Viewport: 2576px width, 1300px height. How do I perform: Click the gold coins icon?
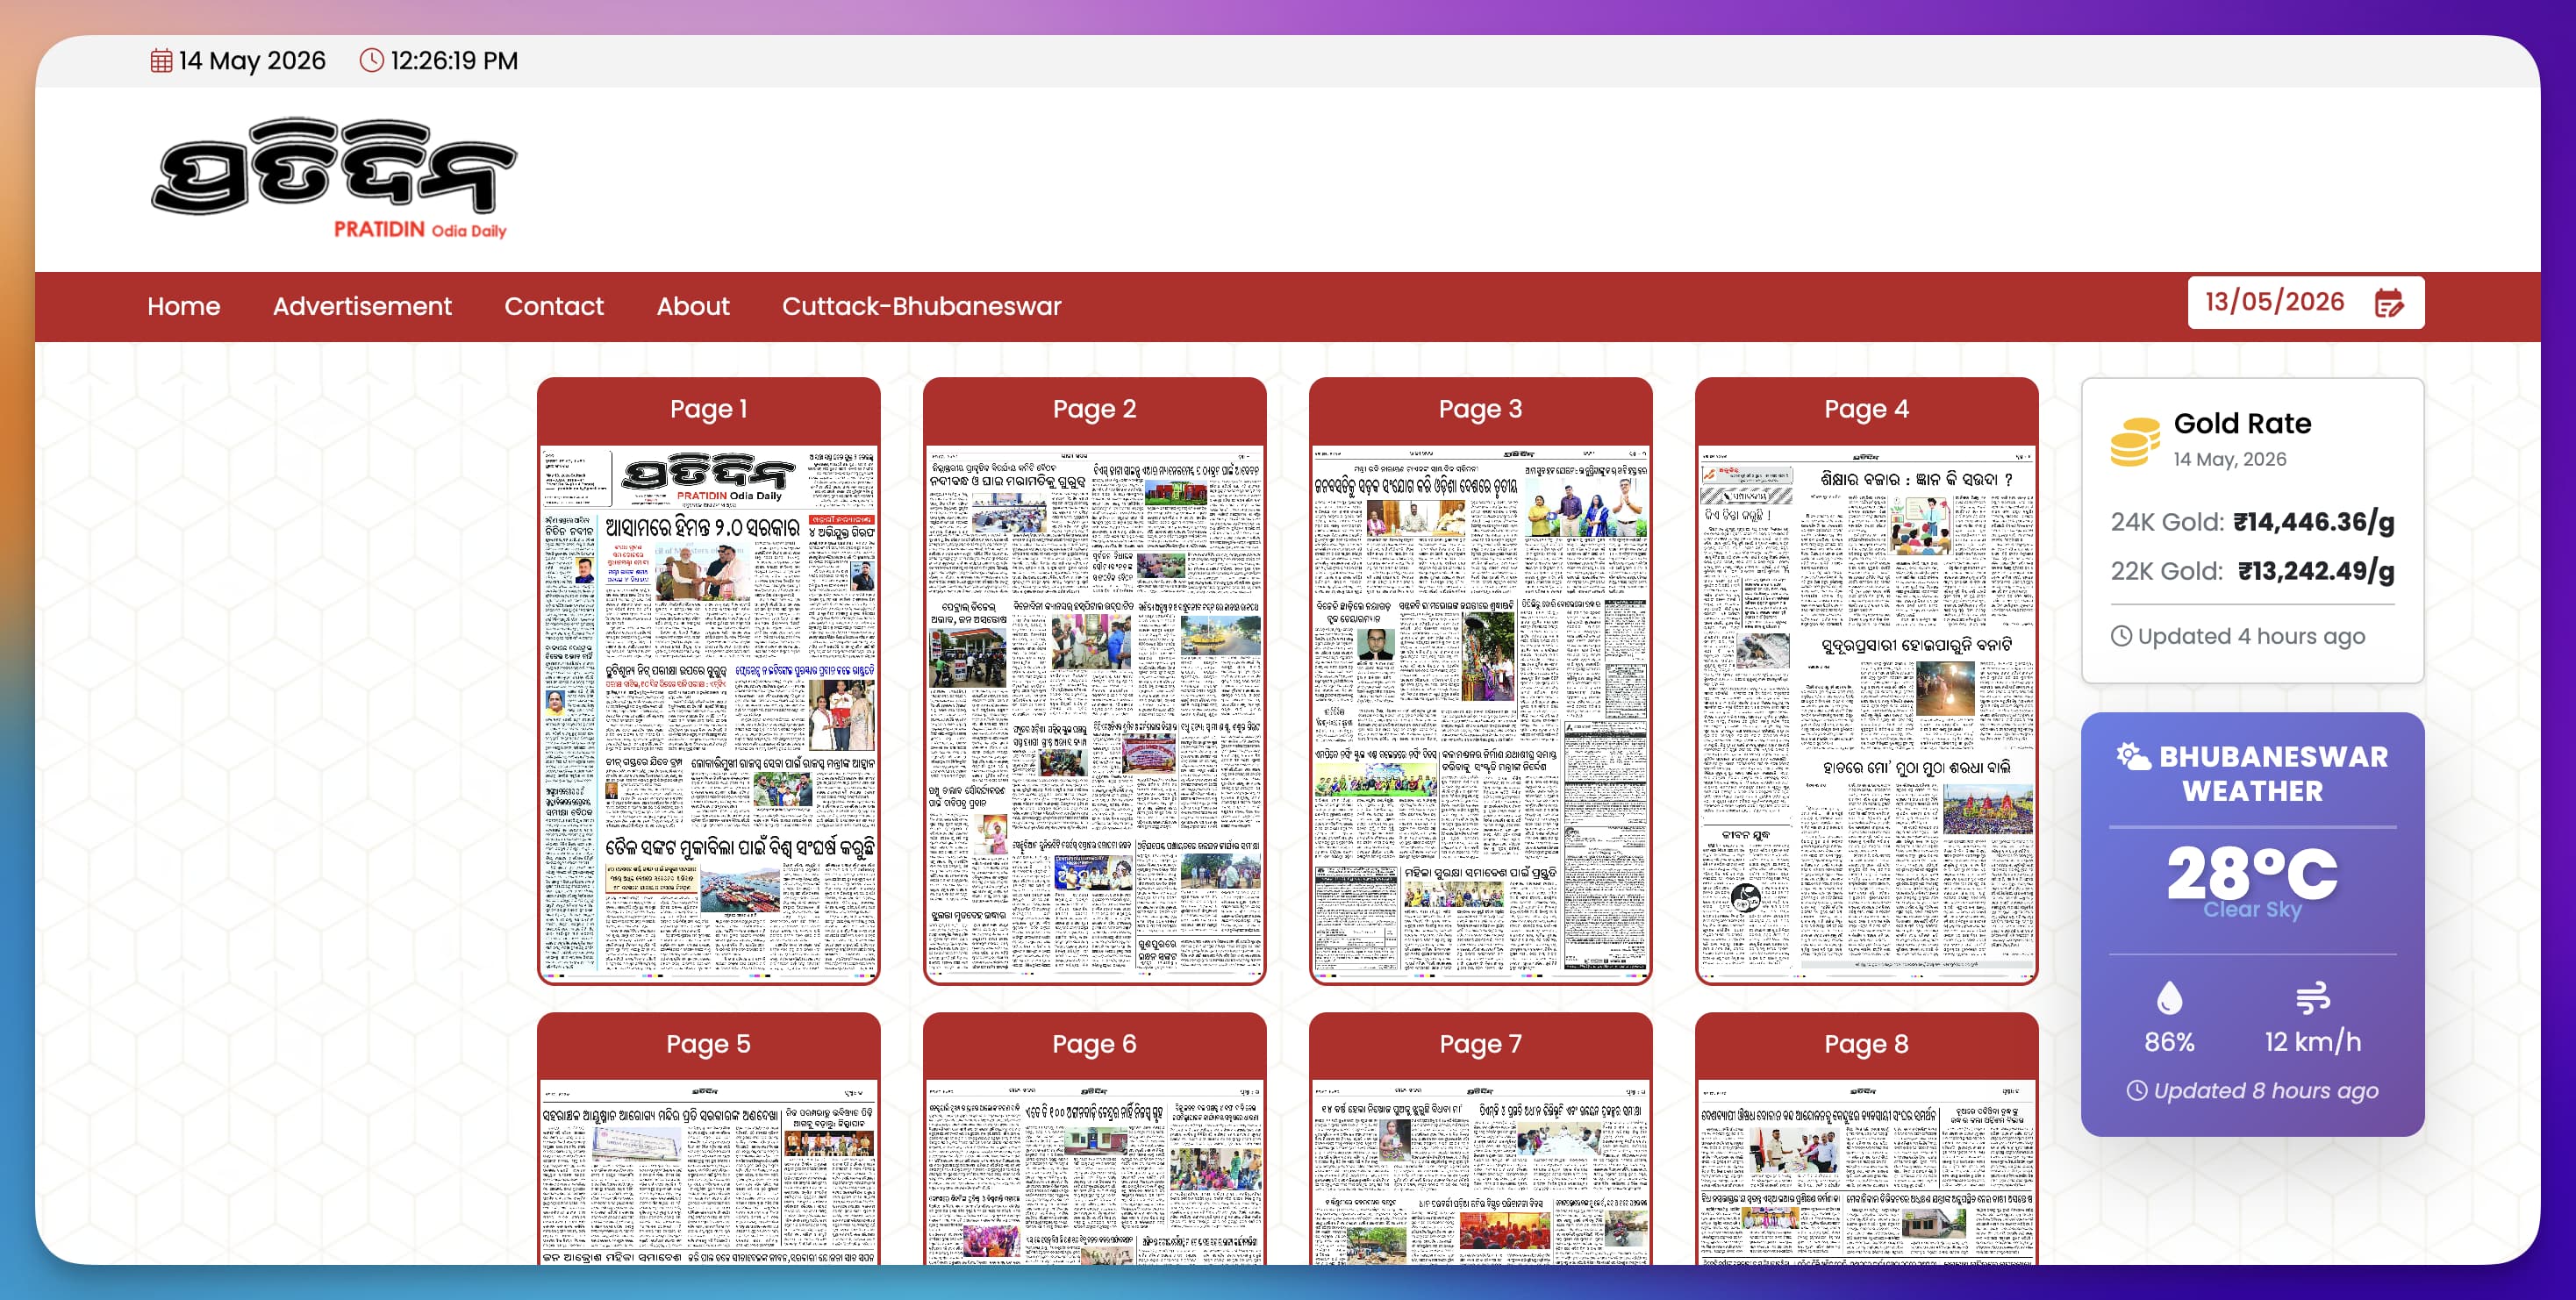(2135, 441)
